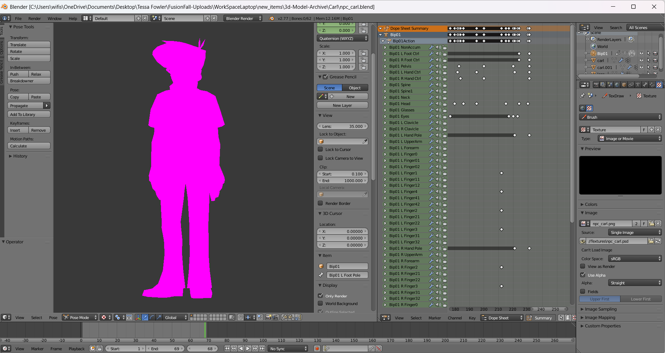
Task: Open the No Sync playback dropdown
Action: pyautogui.click(x=288, y=348)
